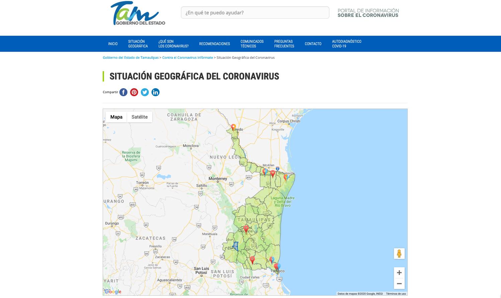Zoom out with the map minus button
Viewport: 501px width, 298px height.
click(x=399, y=284)
